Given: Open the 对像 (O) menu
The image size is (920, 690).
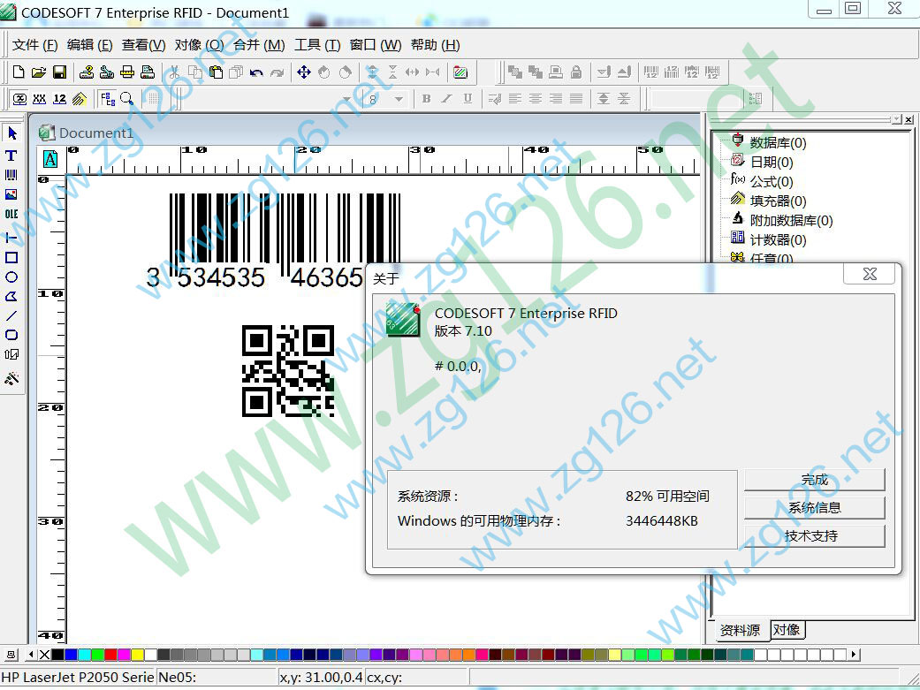Looking at the screenshot, I should pyautogui.click(x=199, y=45).
